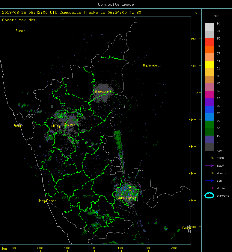Click the 'Annot: max dbz' annotation label
Screen dimensions: 232x252
pos(19,20)
